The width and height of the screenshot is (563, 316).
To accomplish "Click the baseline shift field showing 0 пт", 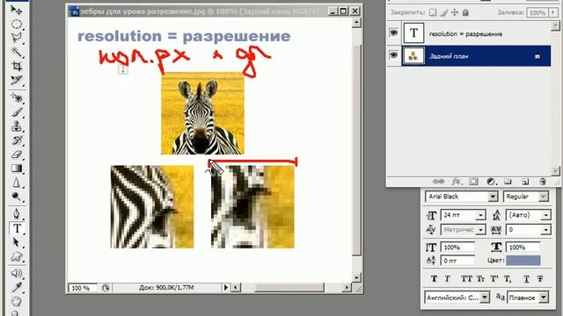I will point(457,261).
